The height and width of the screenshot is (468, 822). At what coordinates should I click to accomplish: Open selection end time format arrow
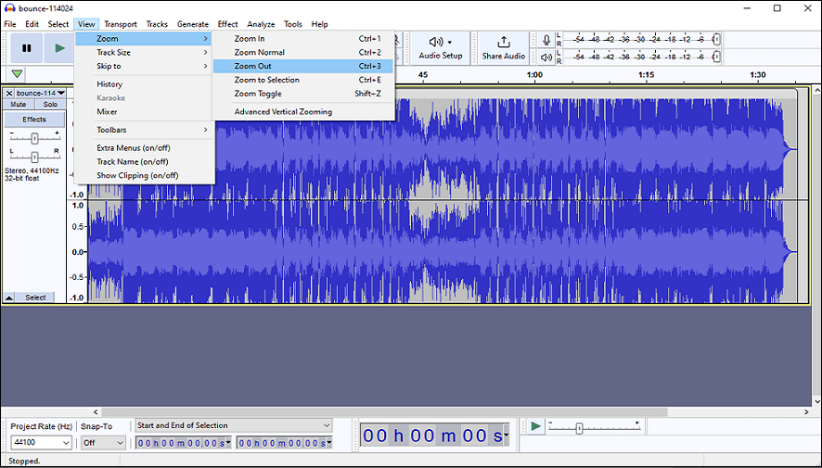click(328, 443)
